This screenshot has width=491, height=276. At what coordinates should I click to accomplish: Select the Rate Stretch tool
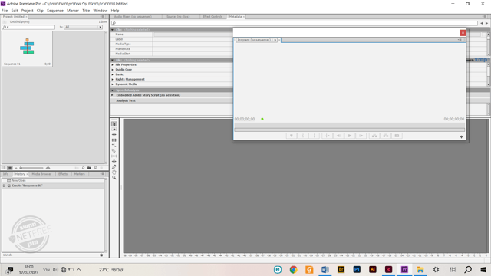point(114,145)
